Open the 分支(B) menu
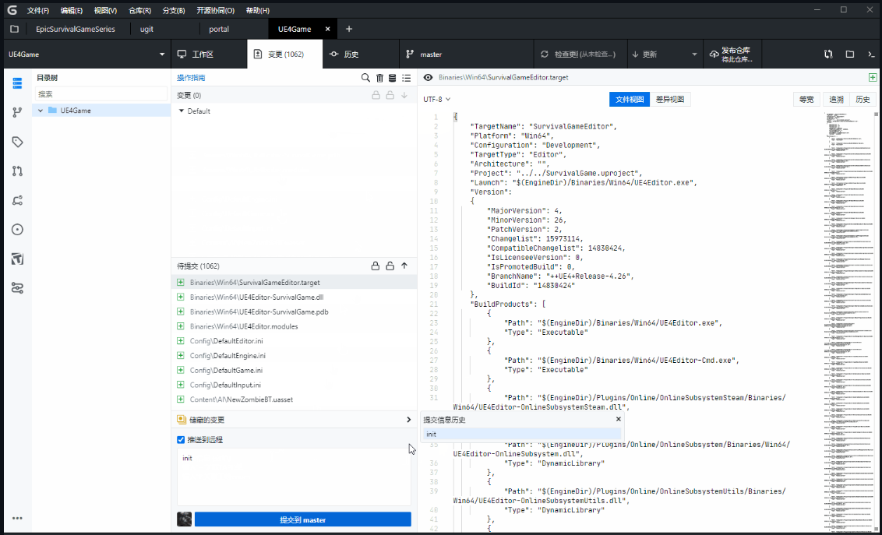The width and height of the screenshot is (882, 535). [174, 11]
